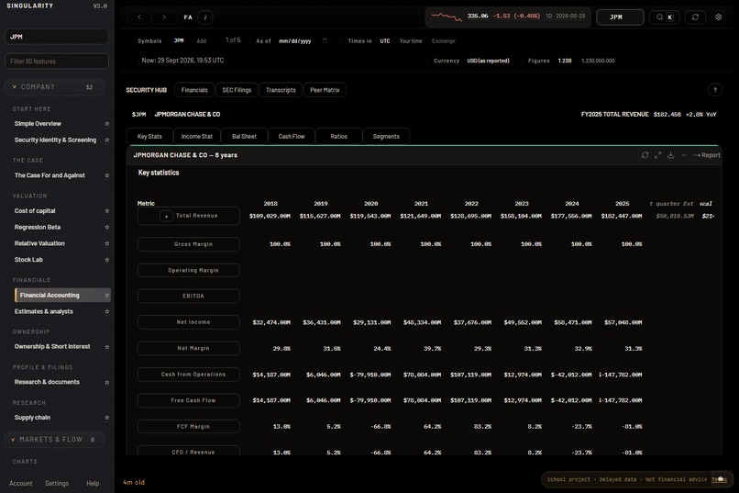The width and height of the screenshot is (739, 493).
Task: Open search with the magnifier icon
Action: (659, 17)
